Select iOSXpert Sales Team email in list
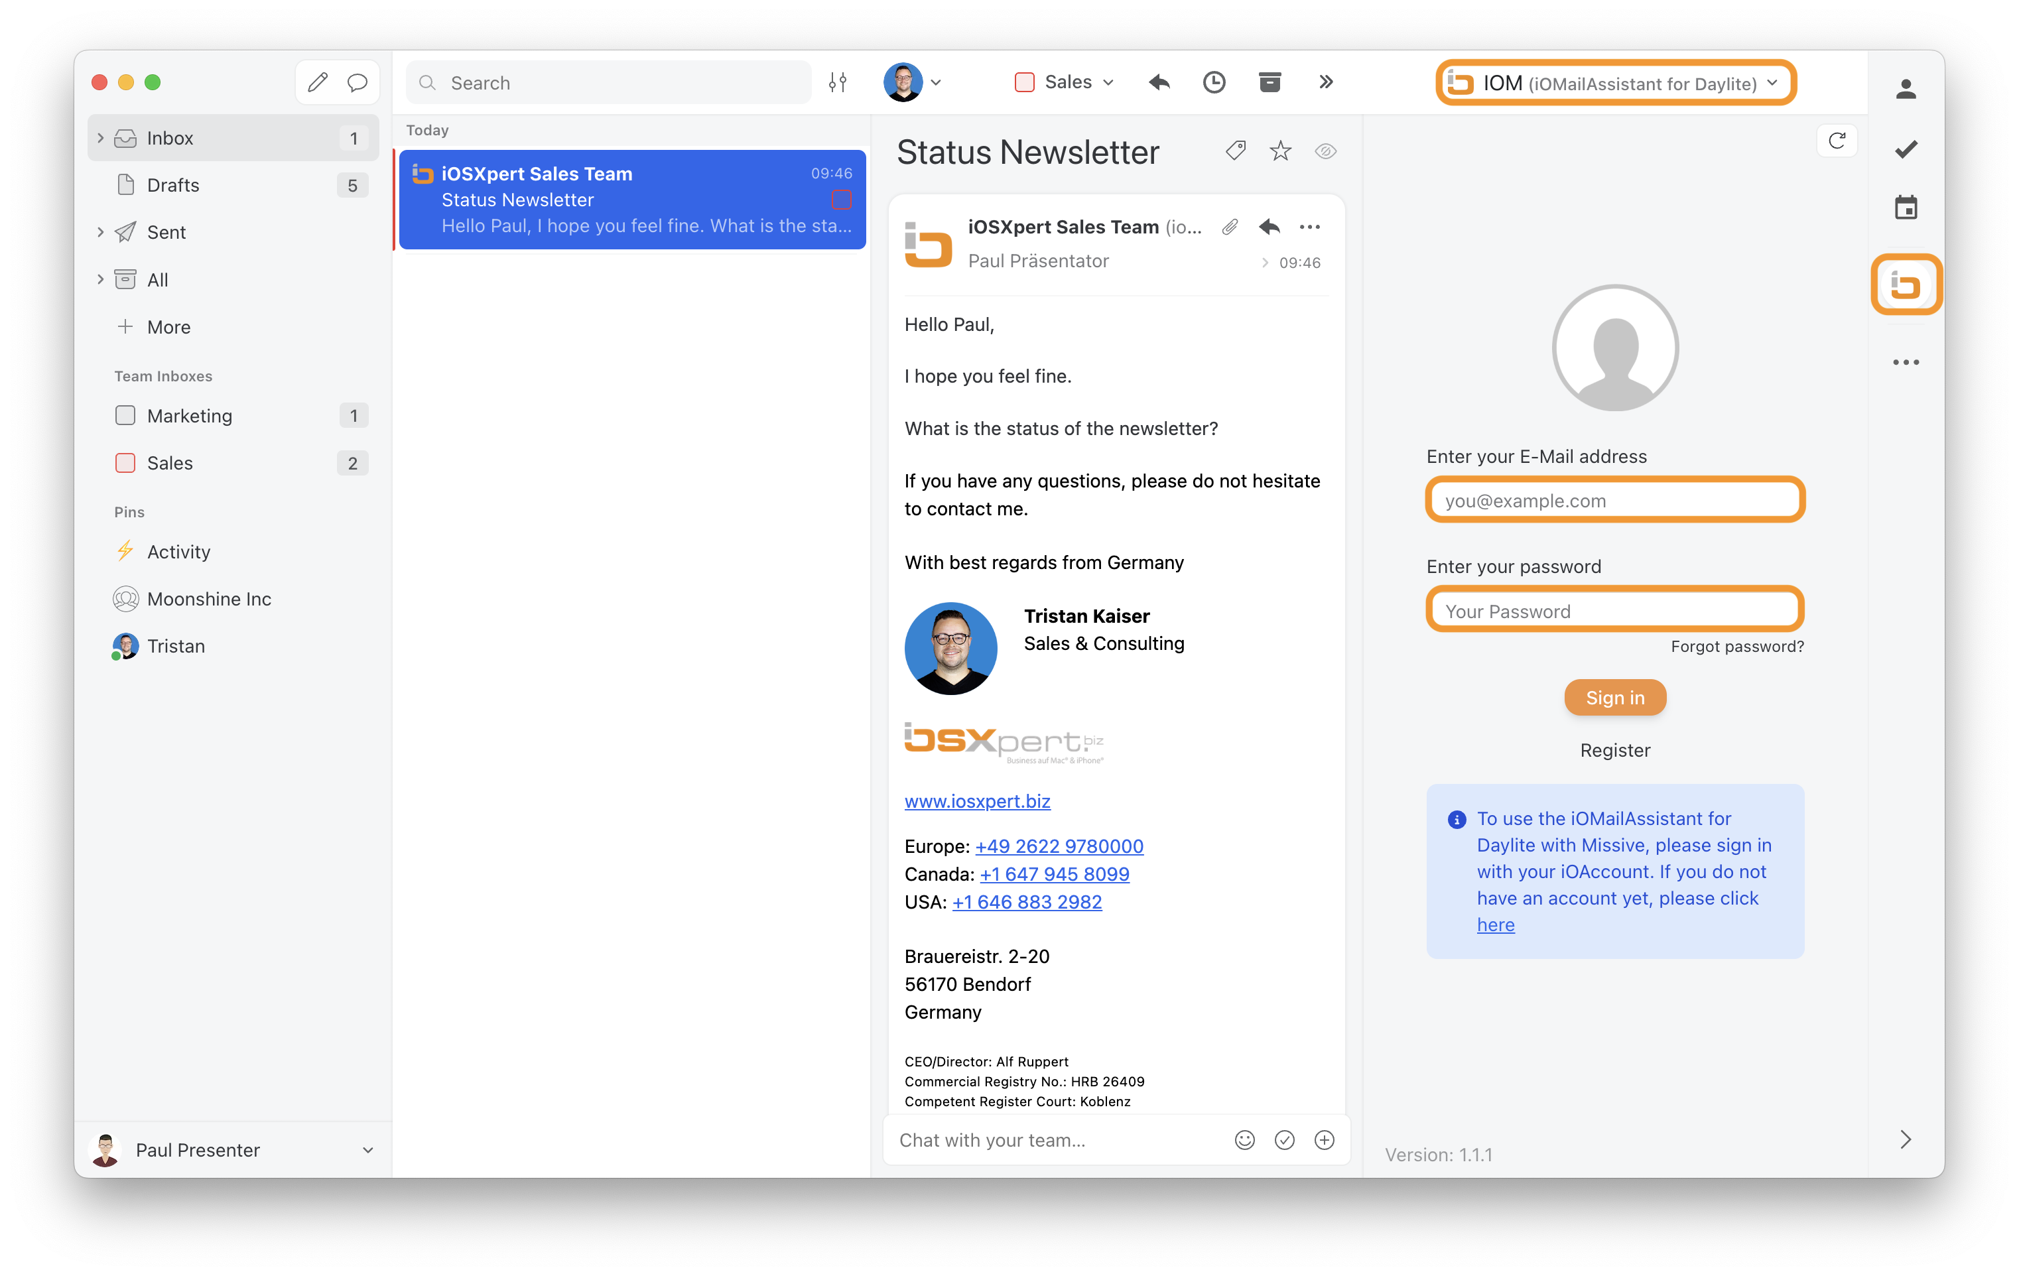 pos(632,200)
